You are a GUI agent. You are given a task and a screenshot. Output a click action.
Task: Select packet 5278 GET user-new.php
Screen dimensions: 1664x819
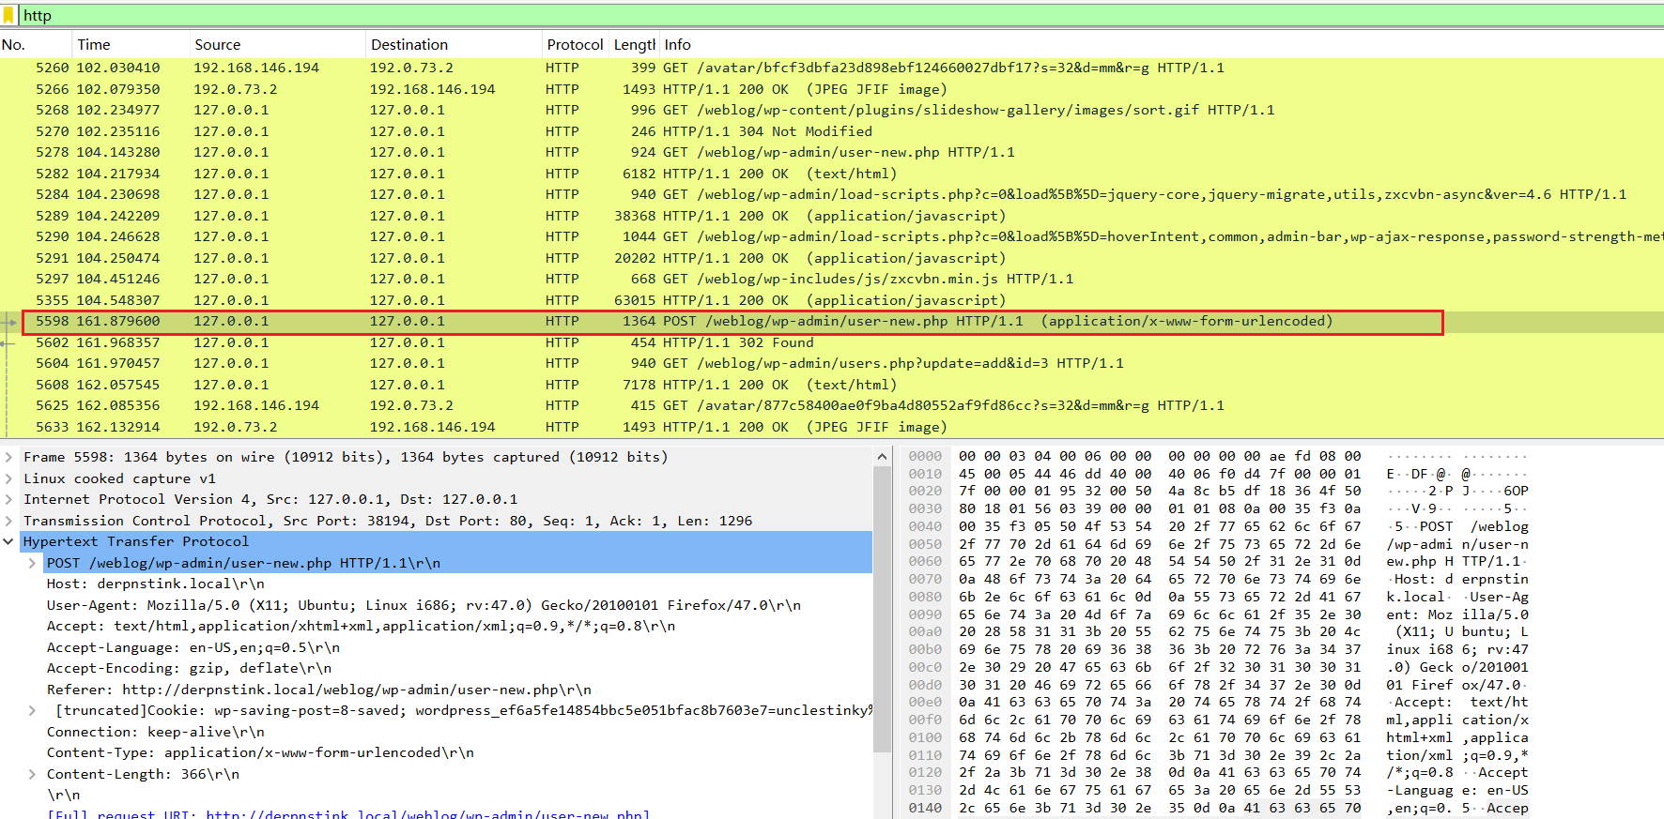coord(832,153)
